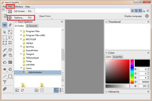Screen dimensions: 152x101
Task: Click the rainbow hue slider strip
Action: click(x=132, y=72)
